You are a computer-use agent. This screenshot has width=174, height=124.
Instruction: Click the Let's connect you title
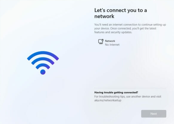pyautogui.click(x=121, y=13)
